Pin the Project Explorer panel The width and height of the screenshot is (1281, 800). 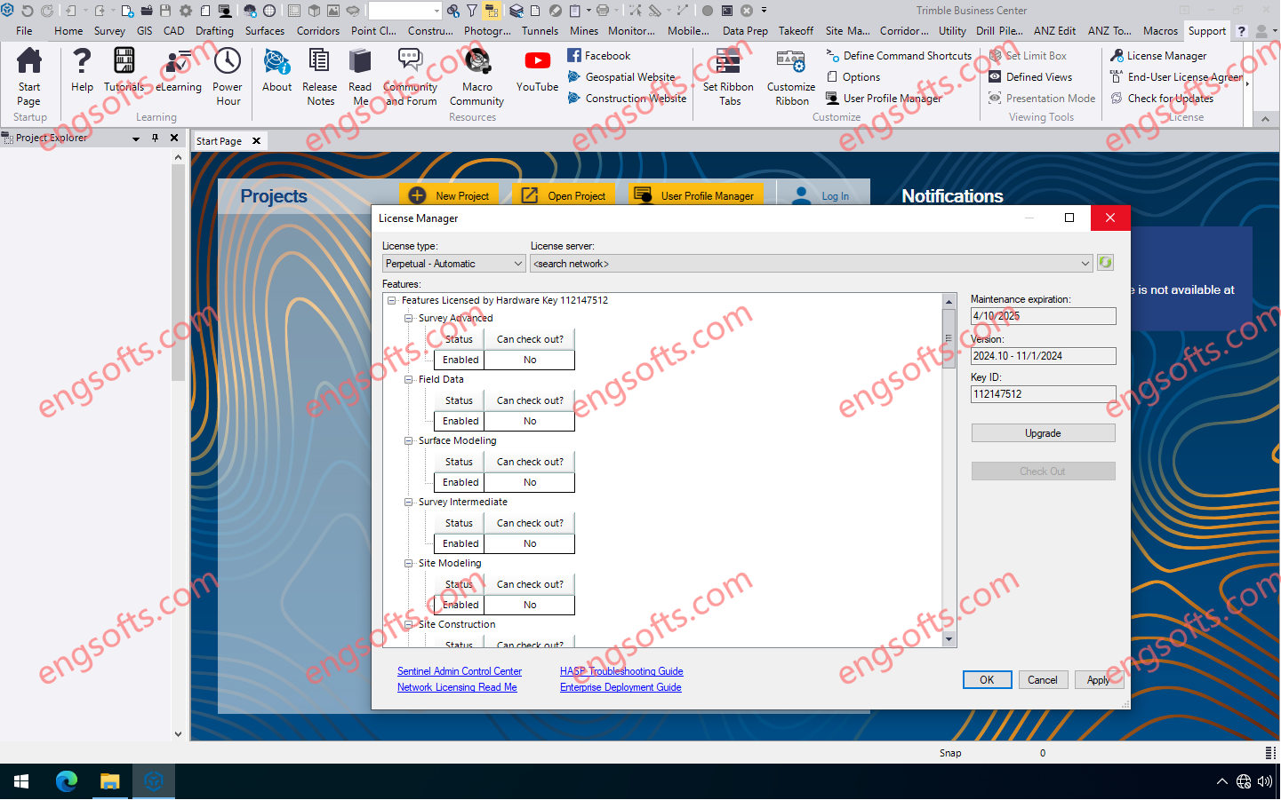click(155, 138)
